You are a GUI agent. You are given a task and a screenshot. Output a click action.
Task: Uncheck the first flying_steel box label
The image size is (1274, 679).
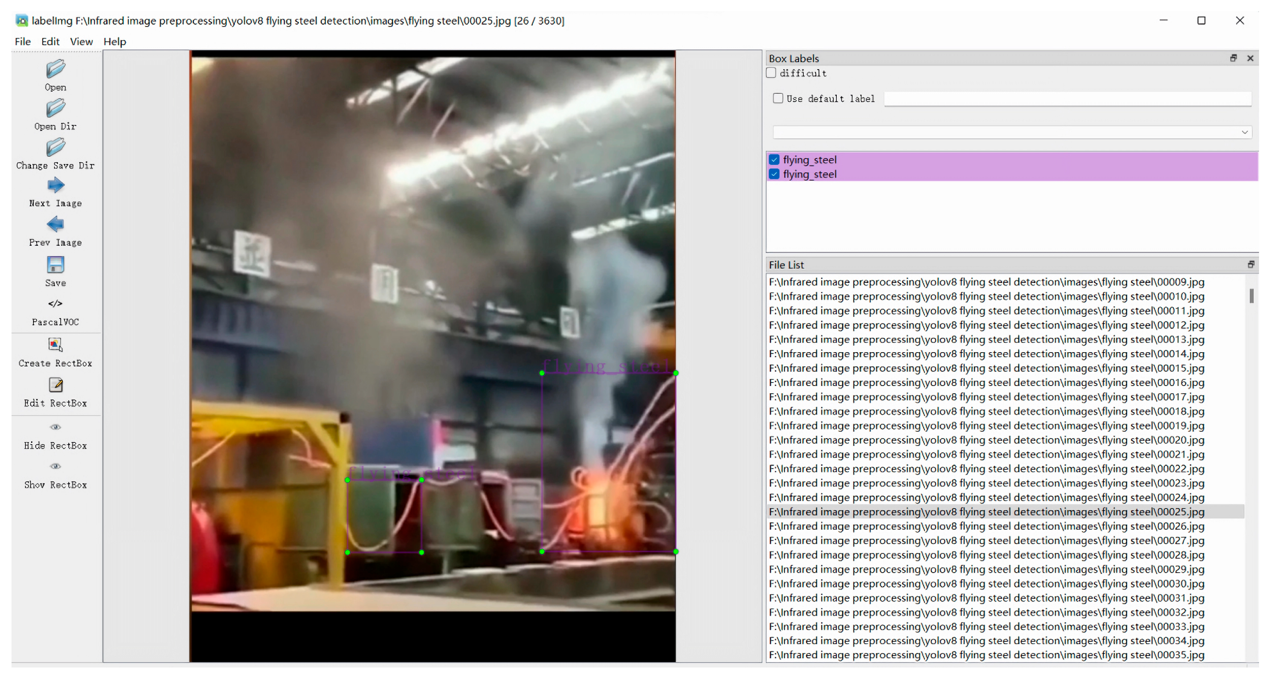(775, 160)
